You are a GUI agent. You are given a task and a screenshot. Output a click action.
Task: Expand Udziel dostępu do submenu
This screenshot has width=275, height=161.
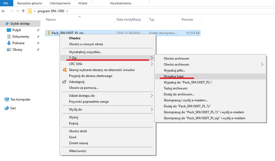107,96
